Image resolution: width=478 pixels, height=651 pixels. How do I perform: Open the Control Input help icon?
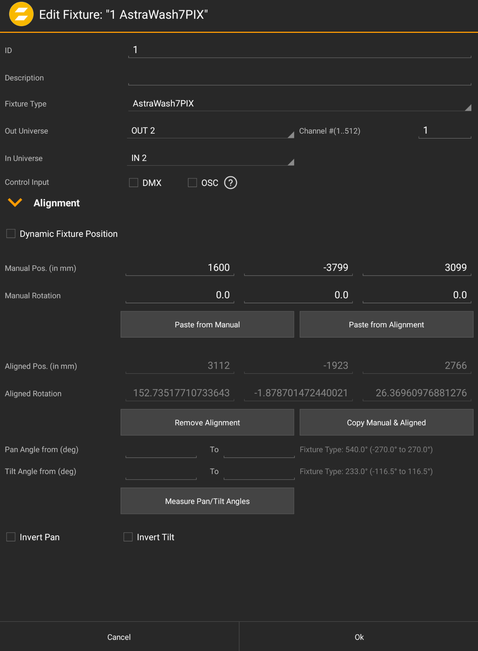coord(231,183)
